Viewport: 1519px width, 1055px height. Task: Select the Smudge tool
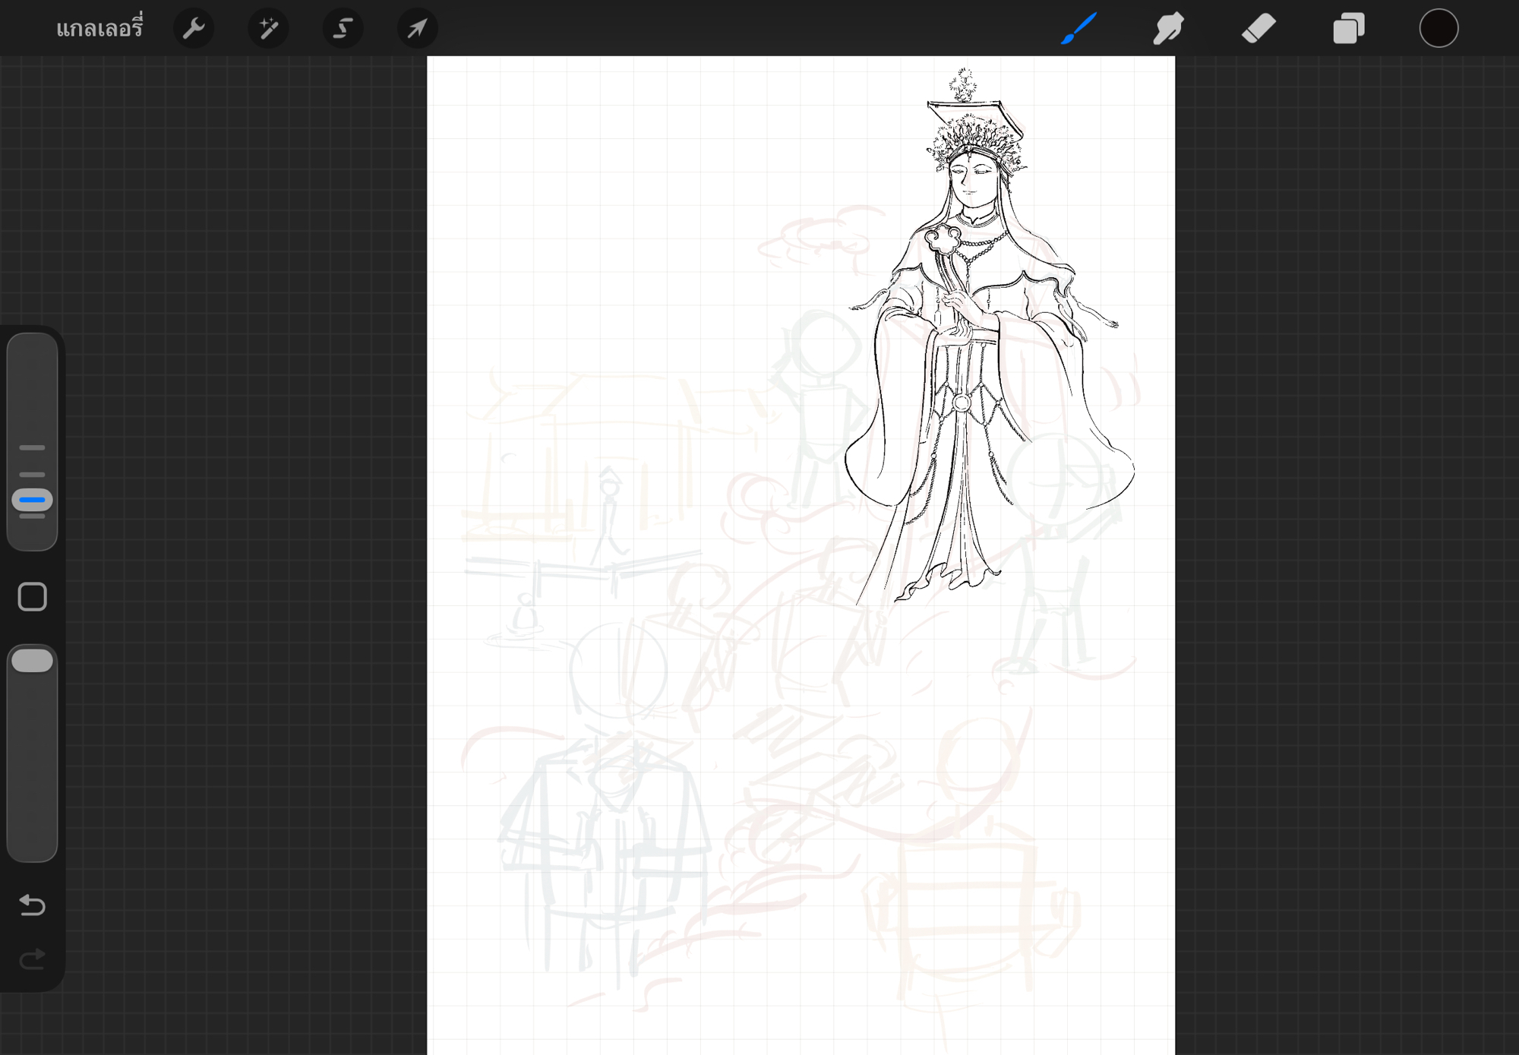click(x=1168, y=29)
